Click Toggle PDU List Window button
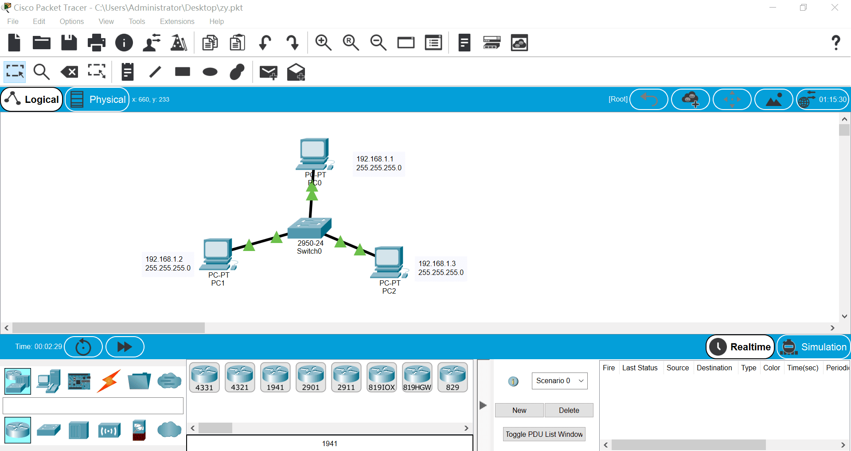Image resolution: width=851 pixels, height=451 pixels. coord(544,434)
